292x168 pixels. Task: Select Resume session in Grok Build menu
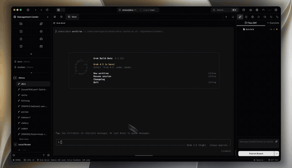(x=102, y=76)
